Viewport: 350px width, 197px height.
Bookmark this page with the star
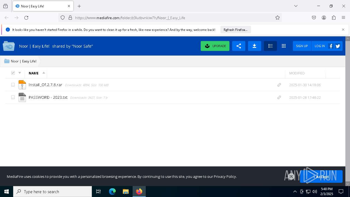278,18
